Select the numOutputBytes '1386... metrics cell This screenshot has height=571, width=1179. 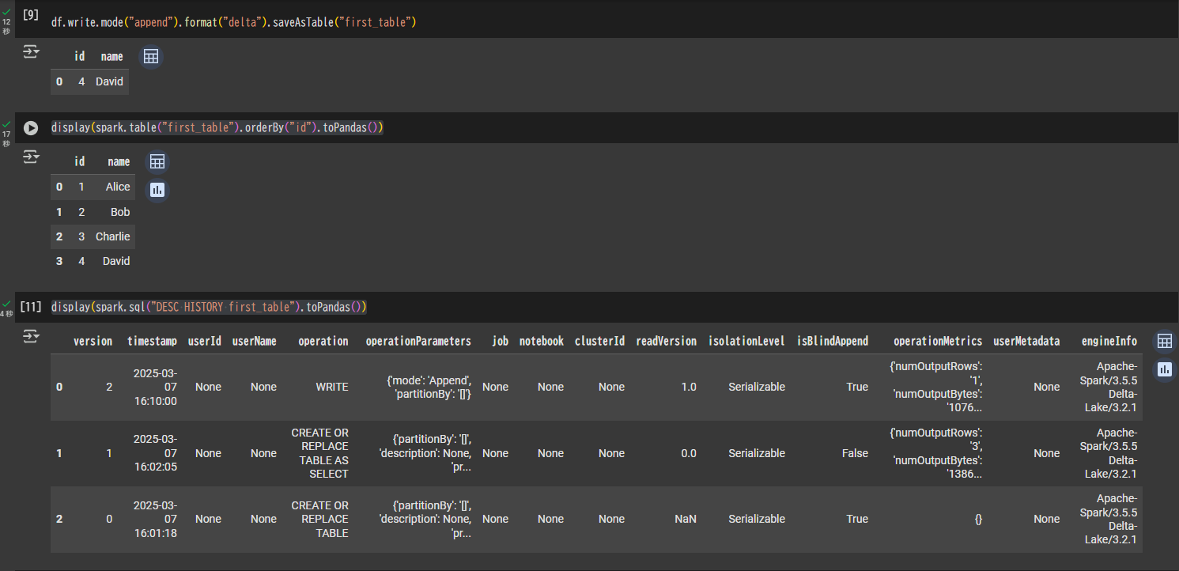(x=936, y=453)
